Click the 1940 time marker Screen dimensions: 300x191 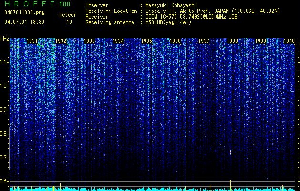[x=290, y=41]
